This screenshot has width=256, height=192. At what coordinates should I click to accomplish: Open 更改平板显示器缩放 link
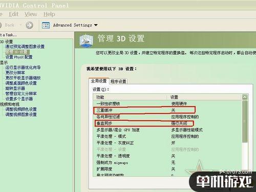(x=23, y=78)
